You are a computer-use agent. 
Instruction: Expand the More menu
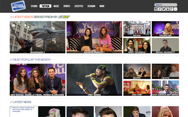(102, 6)
